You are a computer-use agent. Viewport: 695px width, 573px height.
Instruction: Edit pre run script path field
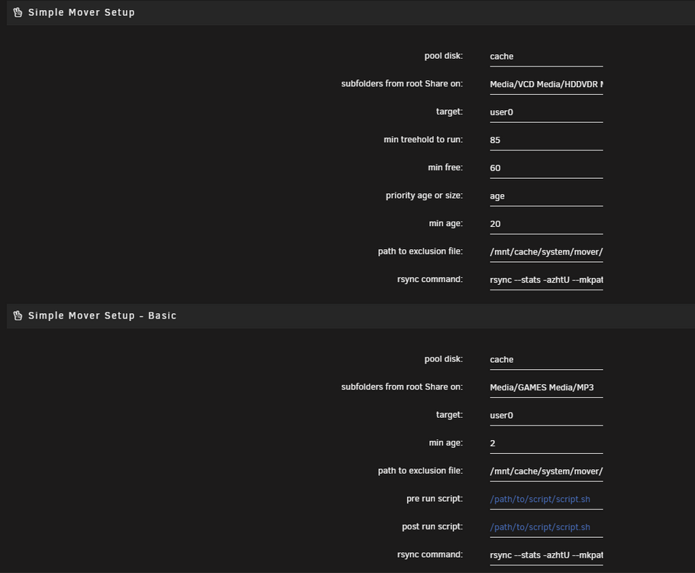(x=546, y=500)
